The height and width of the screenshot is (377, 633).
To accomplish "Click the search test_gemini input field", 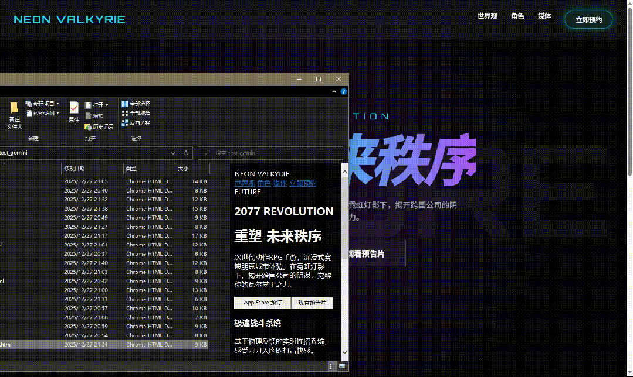I will click(270, 153).
